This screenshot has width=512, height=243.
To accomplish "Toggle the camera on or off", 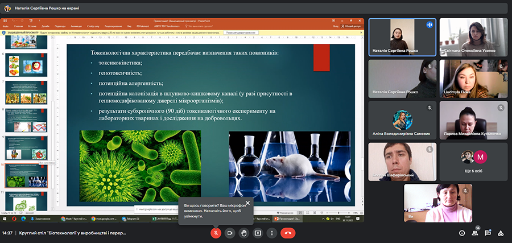I will (230, 233).
